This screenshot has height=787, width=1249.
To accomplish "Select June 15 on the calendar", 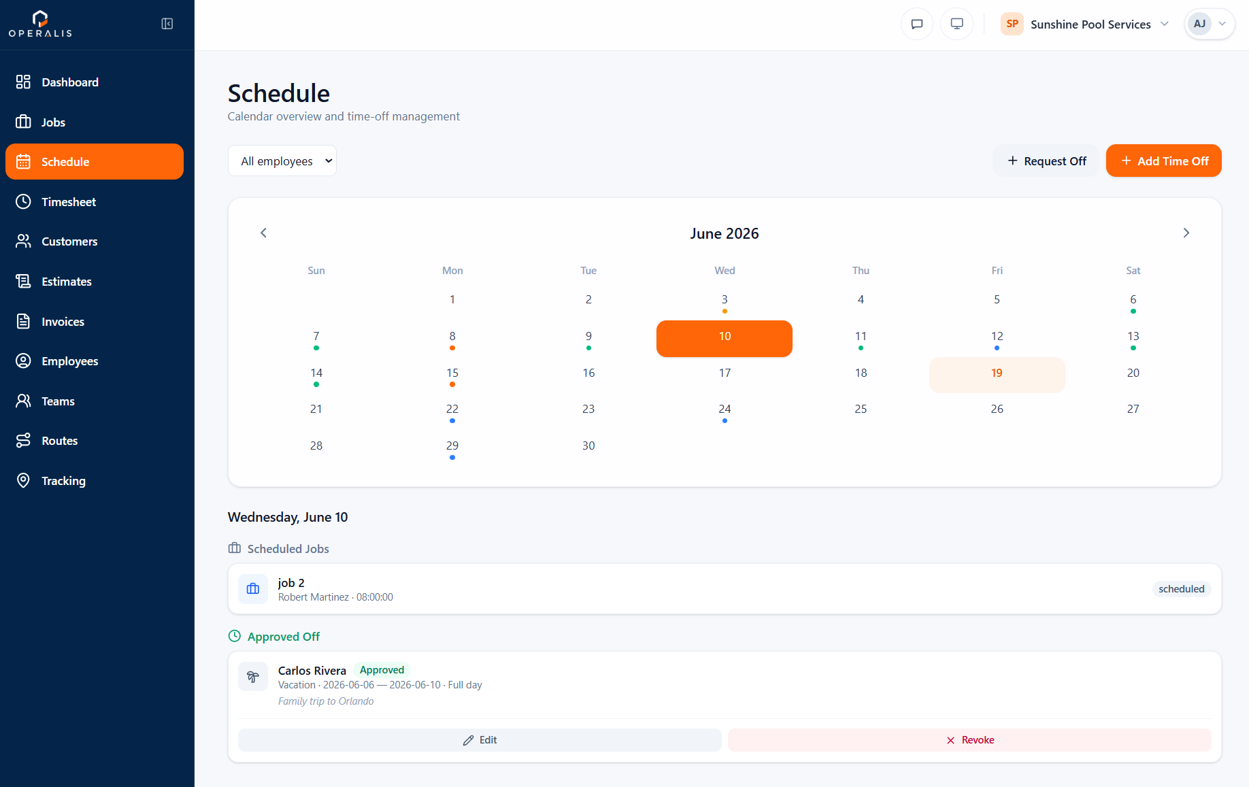I will point(452,375).
